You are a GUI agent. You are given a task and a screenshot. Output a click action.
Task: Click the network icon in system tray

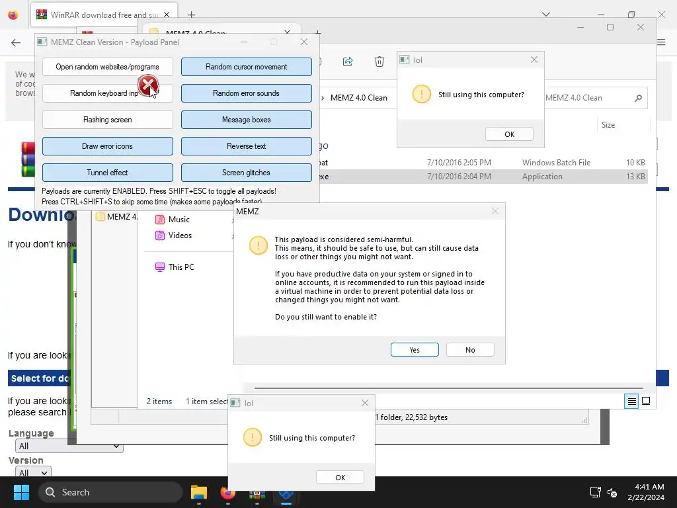[596, 492]
